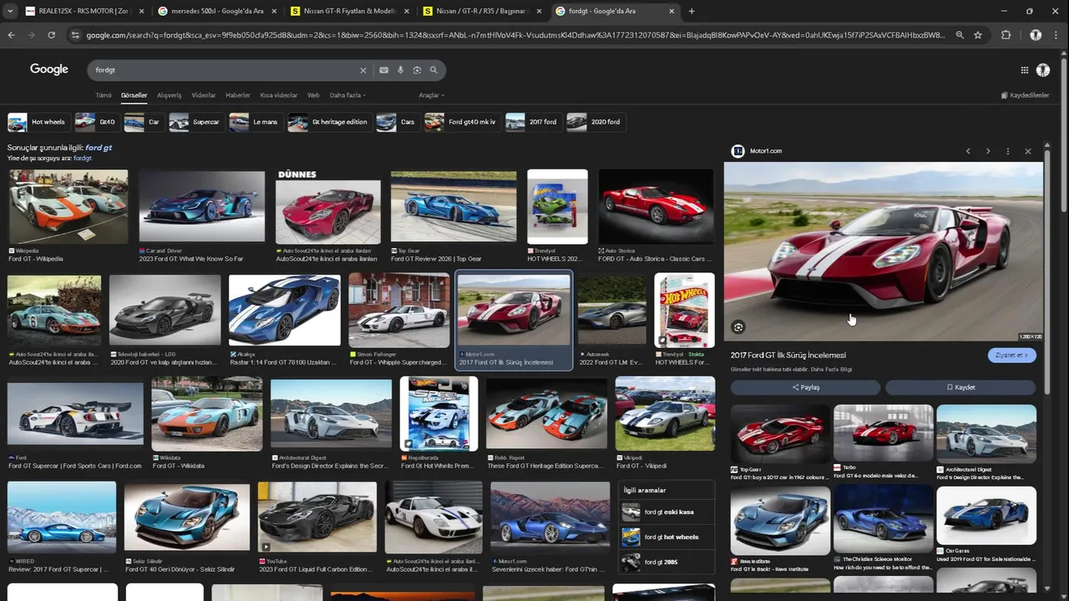Open the Google account avatar on the page
Image resolution: width=1069 pixels, height=601 pixels.
[1043, 70]
